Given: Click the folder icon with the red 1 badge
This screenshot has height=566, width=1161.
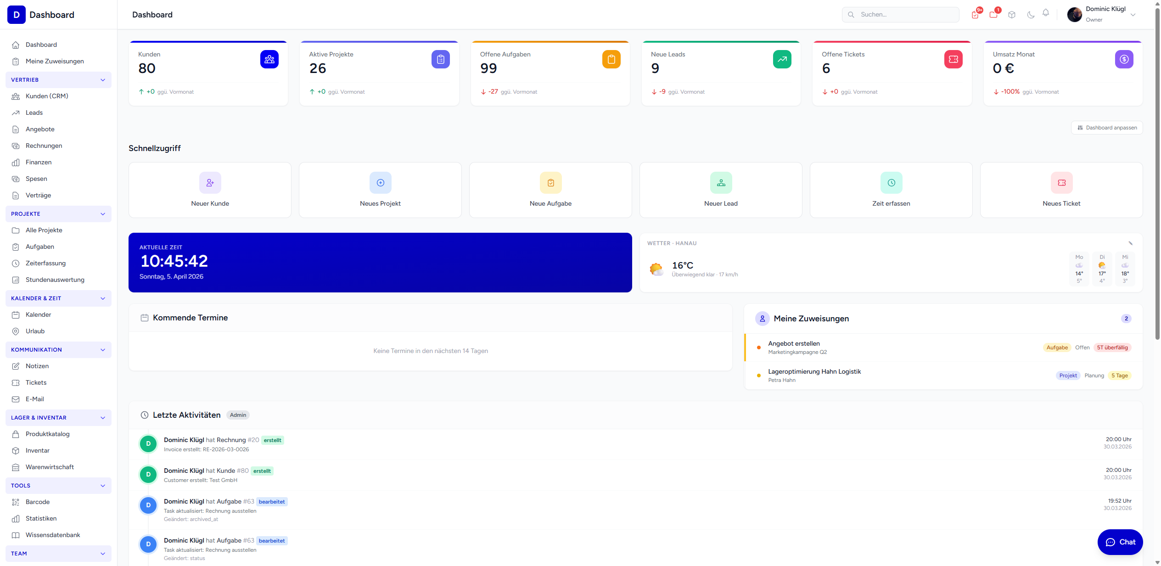Looking at the screenshot, I should point(993,14).
